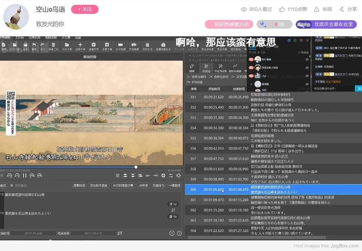Click the 机翻本句 button
Screen dimensions: 362x251
pyautogui.click(x=159, y=185)
